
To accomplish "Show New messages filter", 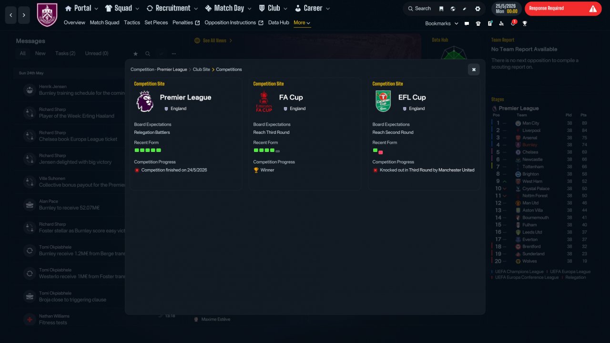I will tap(40, 53).
